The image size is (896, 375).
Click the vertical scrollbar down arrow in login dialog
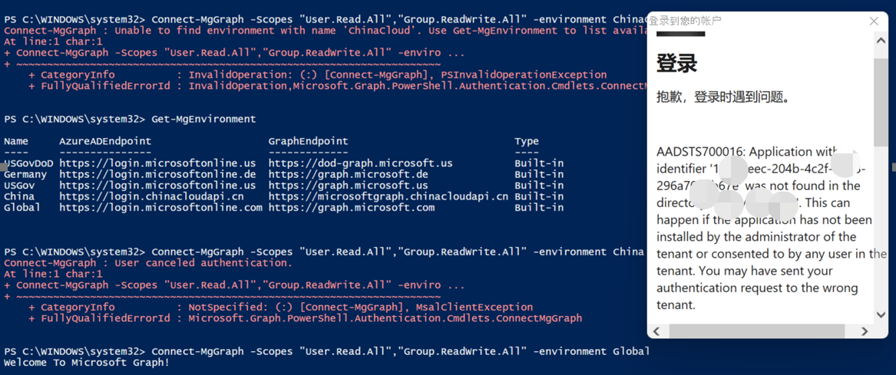[x=881, y=314]
